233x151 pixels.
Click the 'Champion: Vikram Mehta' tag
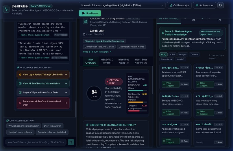pyautogui.click(x=131, y=47)
